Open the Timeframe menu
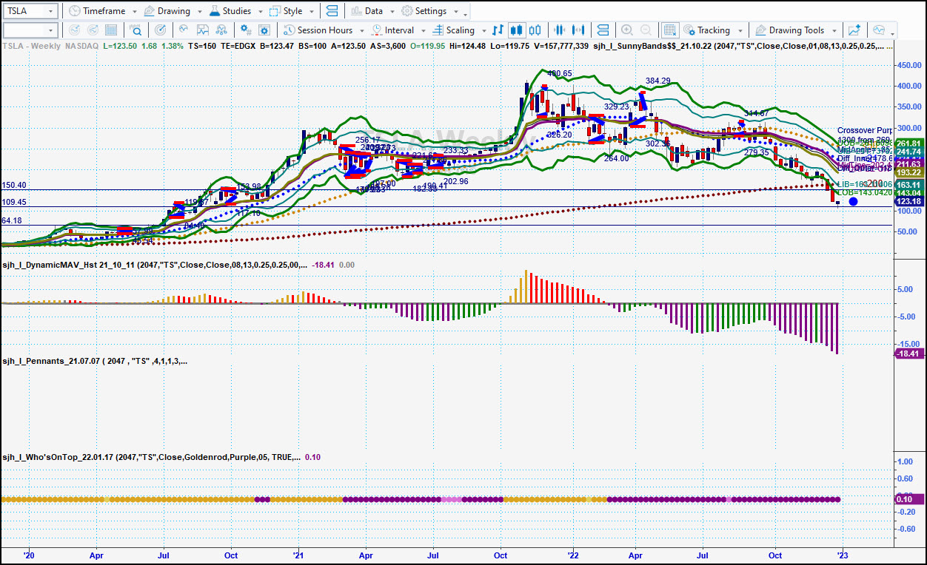 tap(96, 11)
